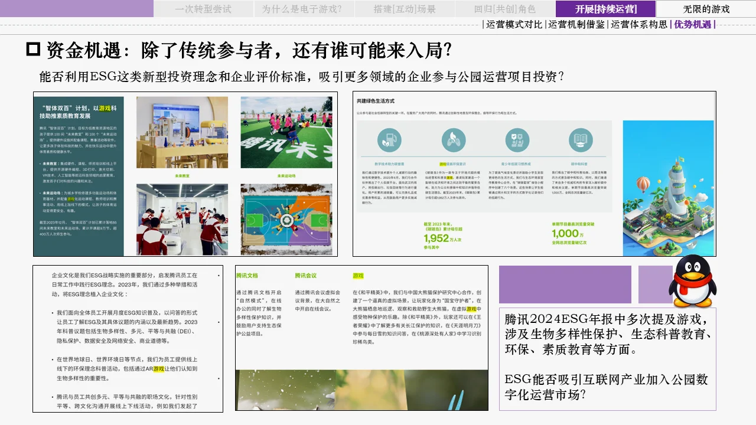This screenshot has width=756, height=425.
Task: Open the 一次转型尝试 section tab
Action: (x=204, y=9)
